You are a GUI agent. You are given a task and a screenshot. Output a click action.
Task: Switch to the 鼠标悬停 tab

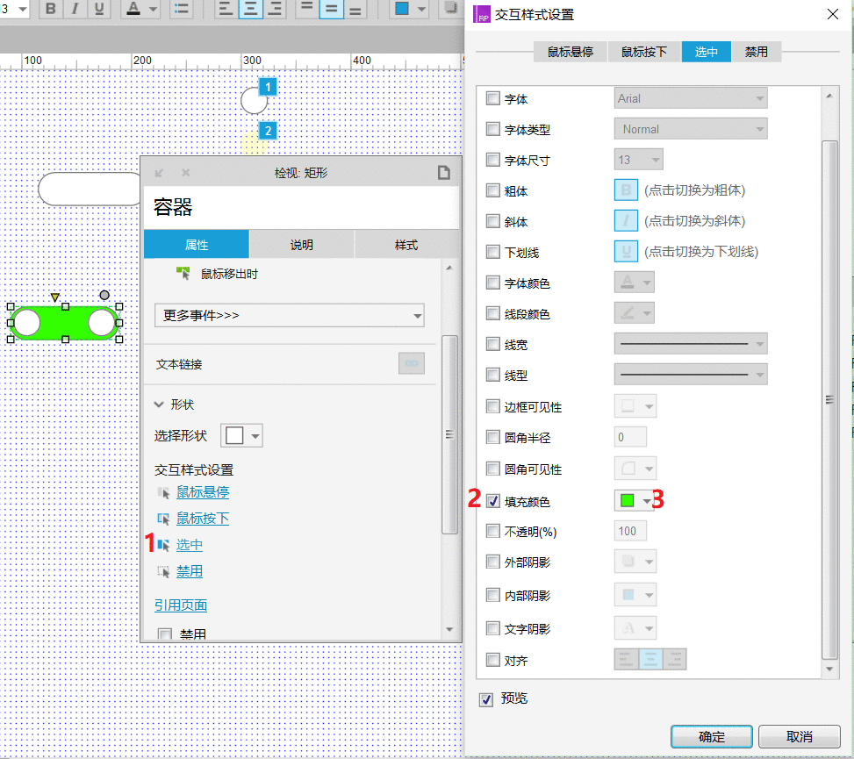pyautogui.click(x=571, y=52)
